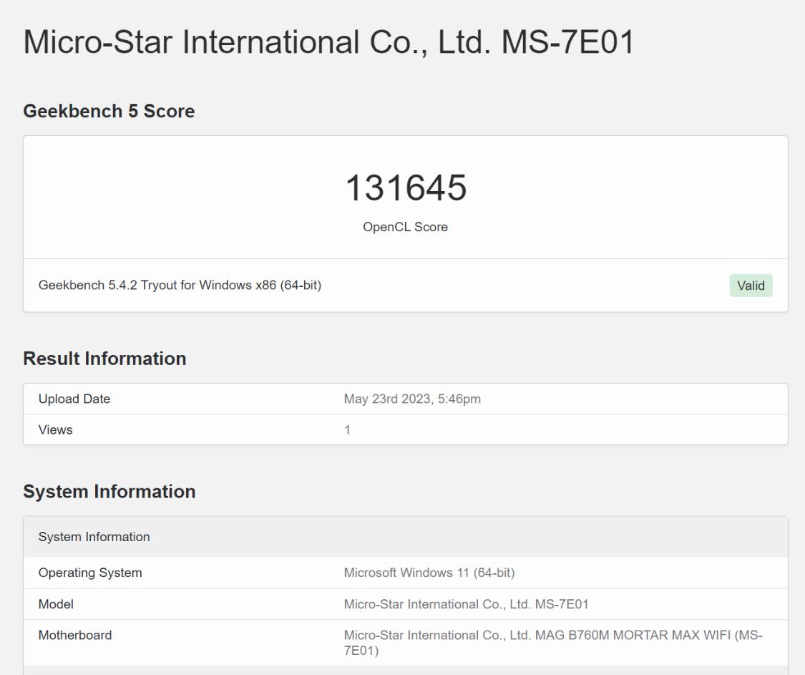Select the Microsoft Windows 11 (64-bit) value
This screenshot has height=675, width=805.
point(429,573)
